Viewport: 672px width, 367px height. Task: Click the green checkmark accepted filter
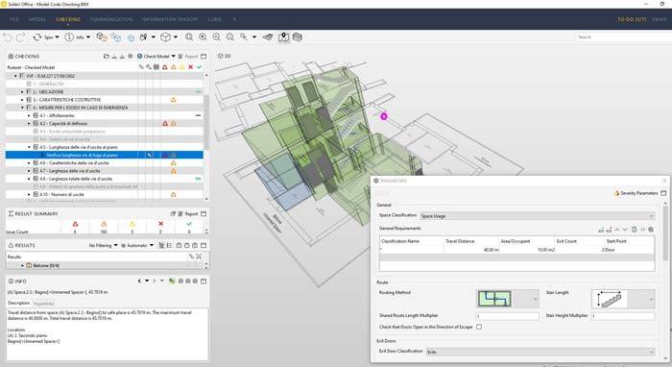click(200, 67)
